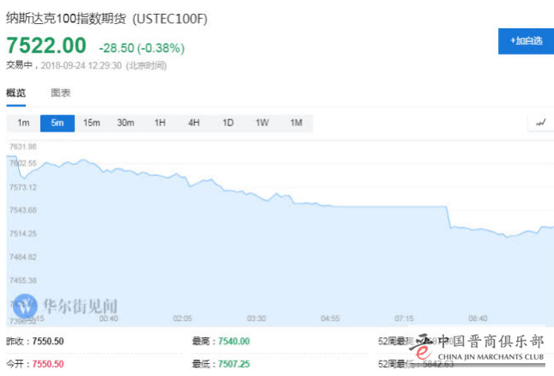The height and width of the screenshot is (376, 554).
Task: Select the 15m timeframe
Action: (x=91, y=123)
